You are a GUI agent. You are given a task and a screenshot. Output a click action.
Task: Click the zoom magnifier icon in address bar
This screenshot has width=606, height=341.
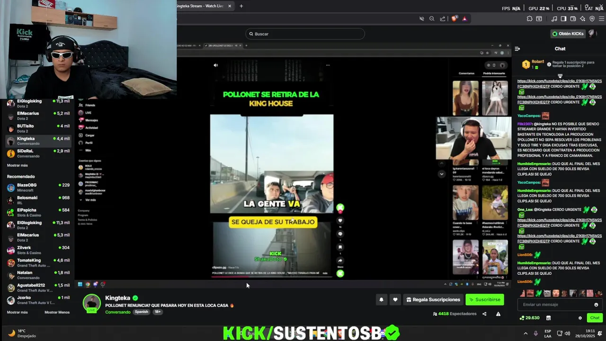click(432, 18)
